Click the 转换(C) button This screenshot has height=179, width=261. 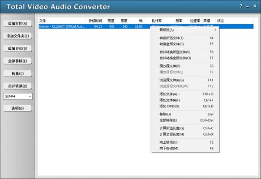click(17, 73)
